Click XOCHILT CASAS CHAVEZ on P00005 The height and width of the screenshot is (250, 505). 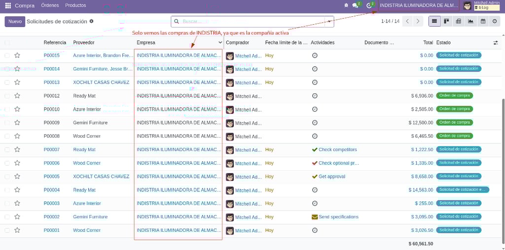coord(101,177)
